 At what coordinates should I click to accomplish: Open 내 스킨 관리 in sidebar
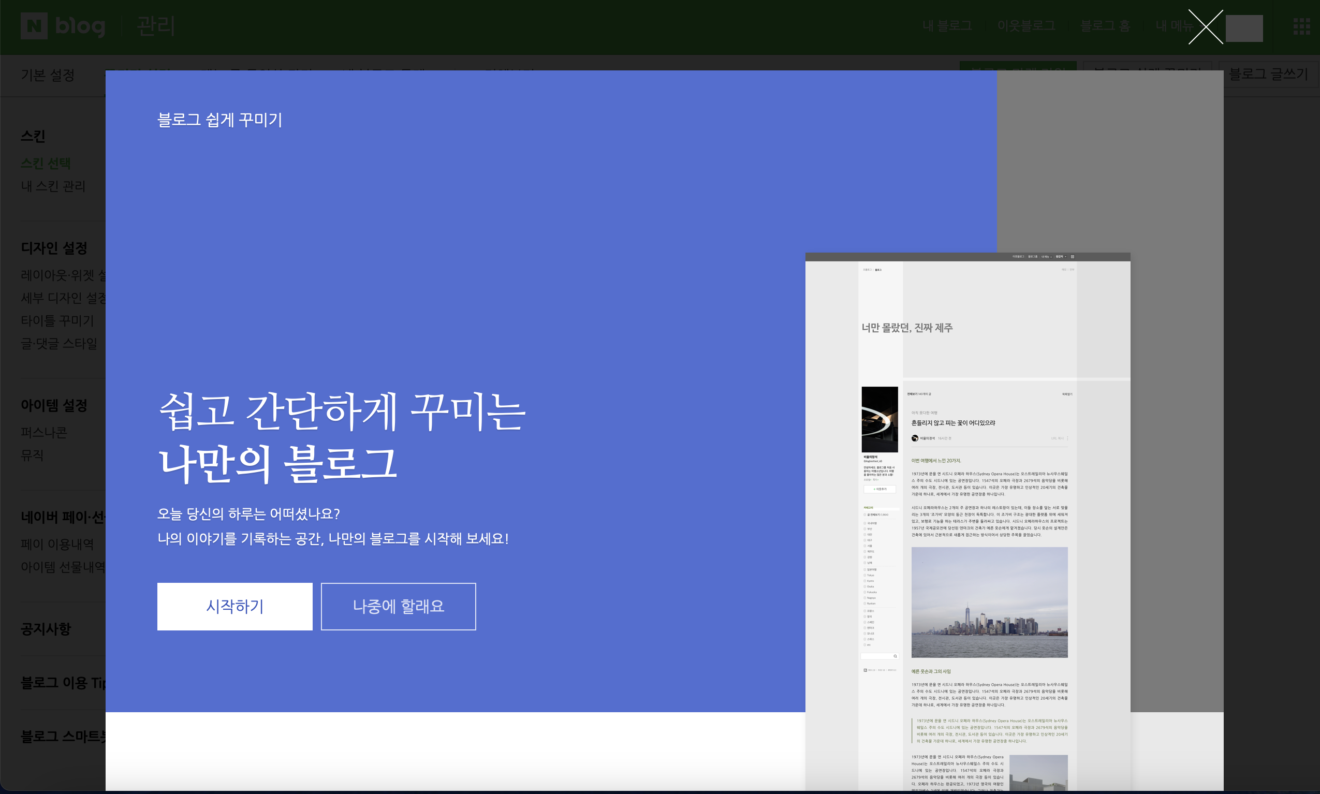coord(53,186)
